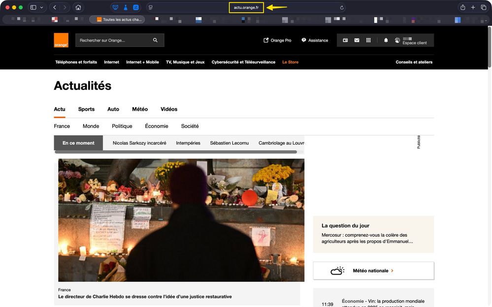Viewport: 492px width, 307px height.
Task: Open the apps grid icon
Action: (x=368, y=40)
